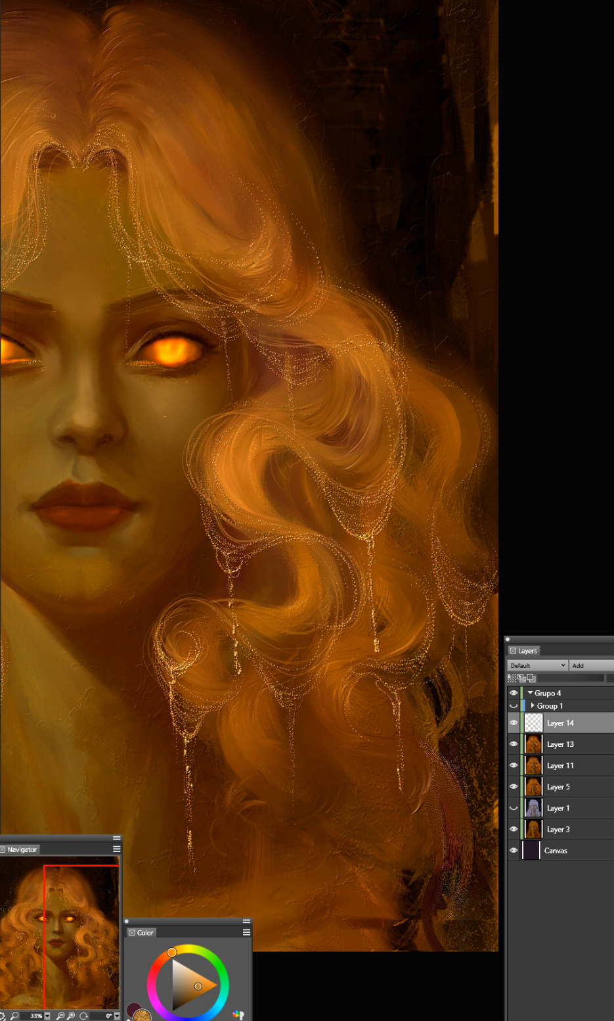Close the Navigator panel tab
Screen dimensions: 614x1021
(x=3, y=849)
